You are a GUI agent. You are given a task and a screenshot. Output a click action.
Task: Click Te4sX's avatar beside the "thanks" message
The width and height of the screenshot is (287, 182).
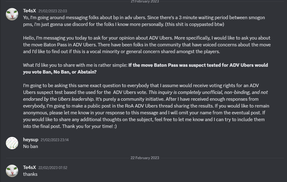12,171
